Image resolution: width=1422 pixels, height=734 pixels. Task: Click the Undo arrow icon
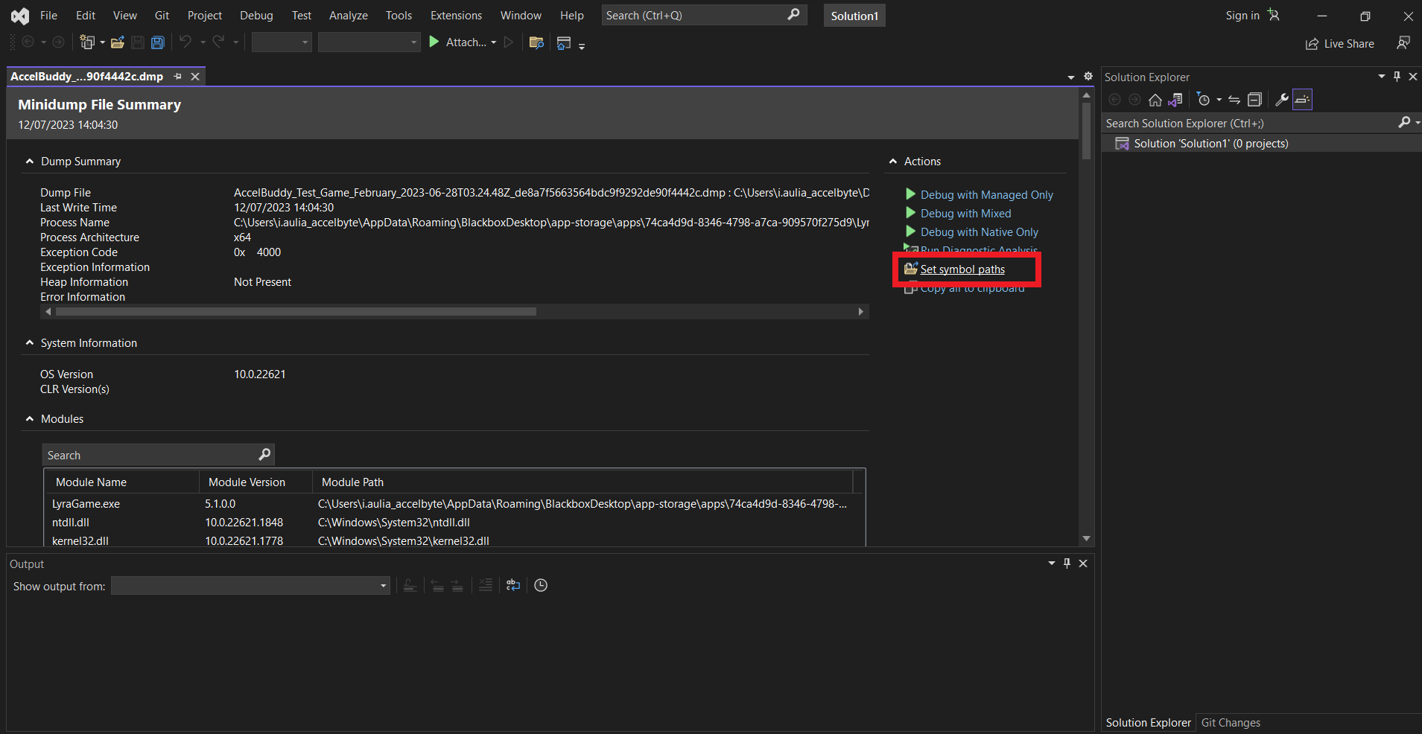coord(185,42)
